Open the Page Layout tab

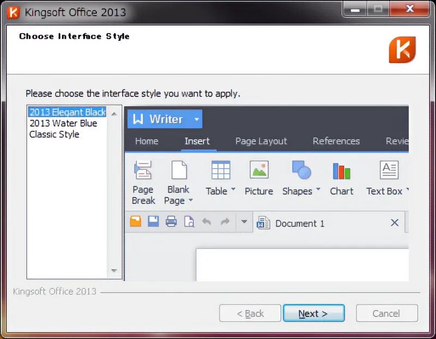(x=261, y=141)
